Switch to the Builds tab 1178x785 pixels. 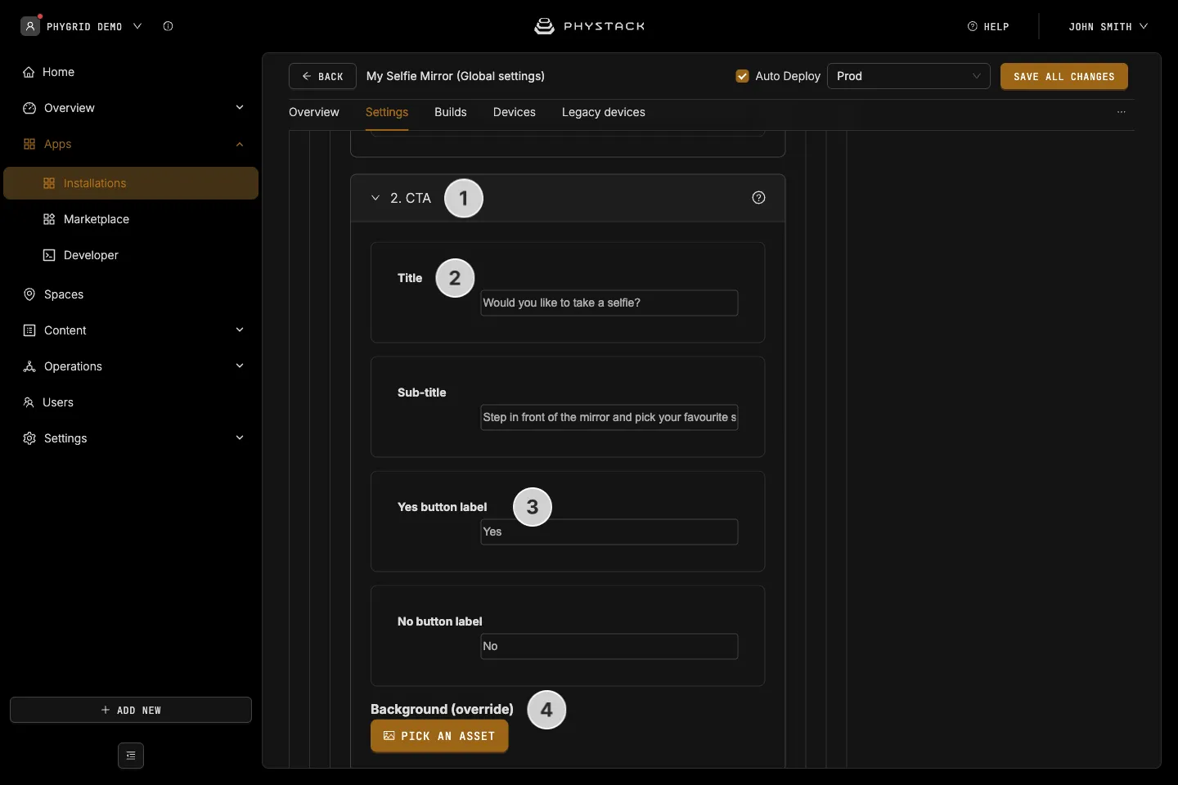point(451,112)
